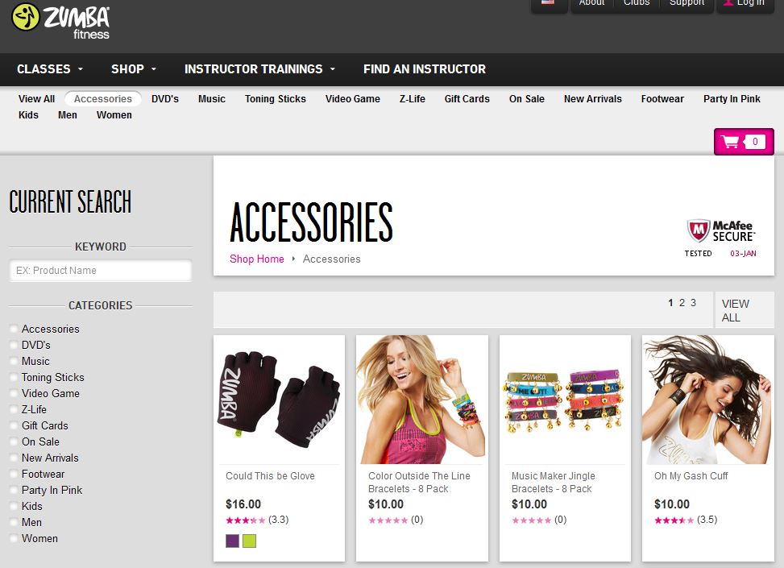Open Music Maker Jingle Bracelets title
The height and width of the screenshot is (568, 784).
(553, 483)
